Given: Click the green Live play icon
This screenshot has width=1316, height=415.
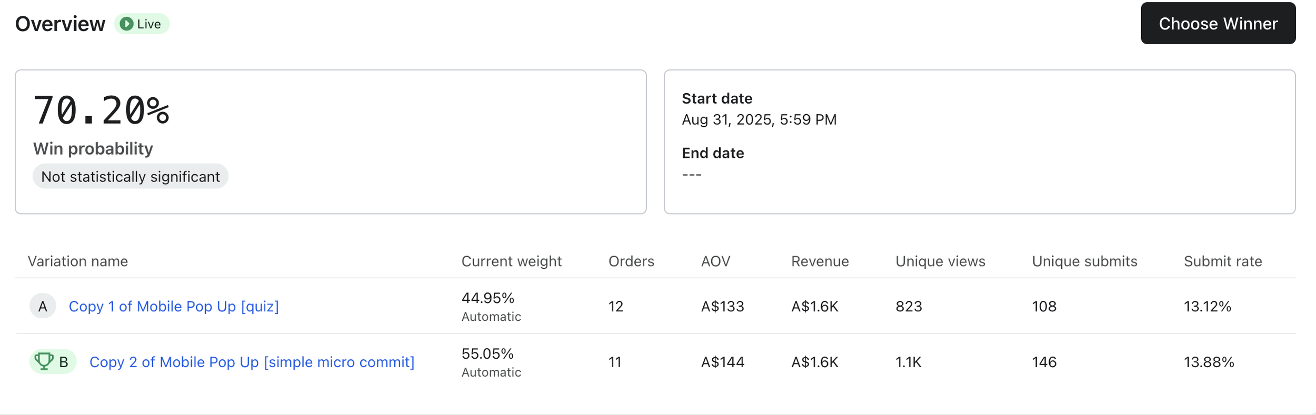Looking at the screenshot, I should pos(126,24).
